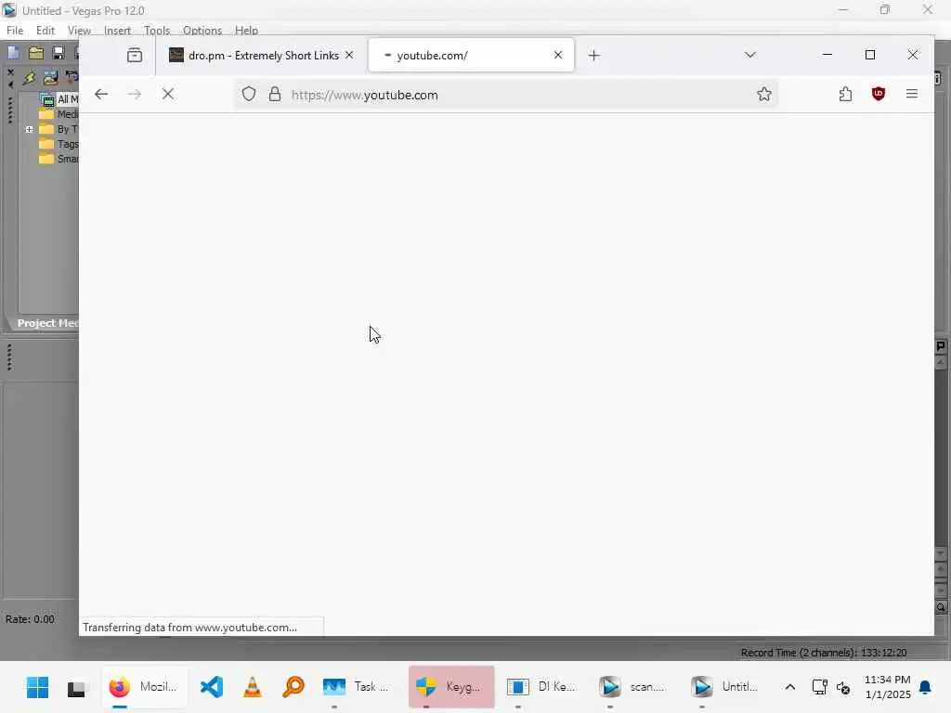Viewport: 951px width, 713px height.
Task: Switch to the scan... Vegas taskbar window
Action: pos(633,687)
